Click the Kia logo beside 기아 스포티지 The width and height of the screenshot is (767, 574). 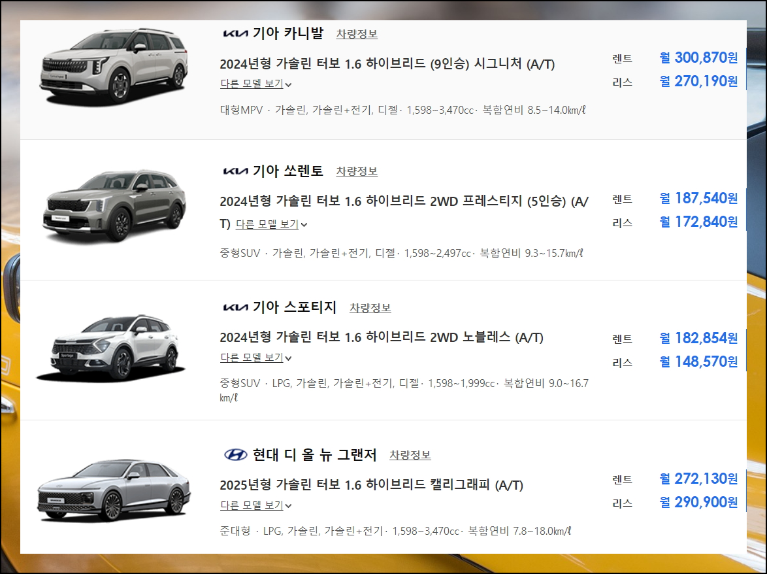click(x=236, y=307)
